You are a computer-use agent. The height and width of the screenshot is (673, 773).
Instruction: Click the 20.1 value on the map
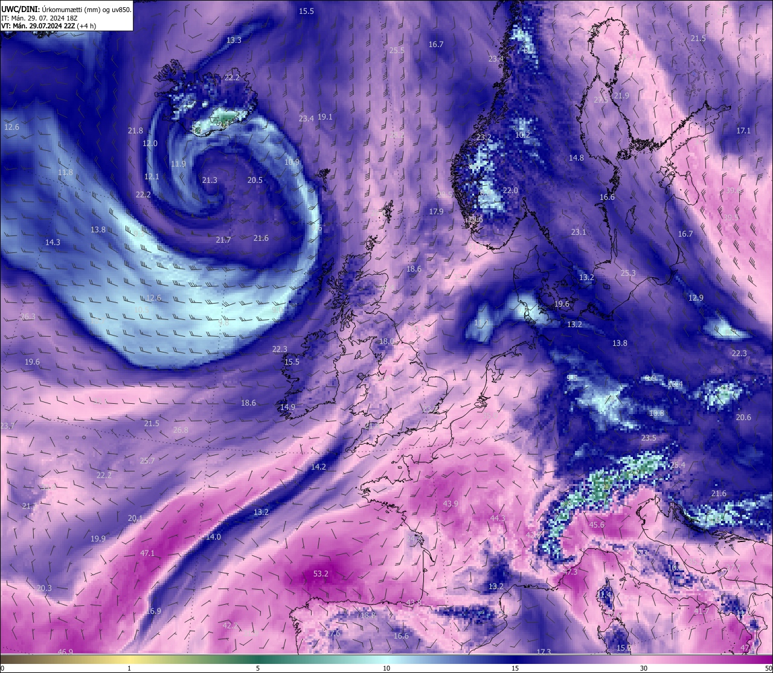tap(135, 518)
